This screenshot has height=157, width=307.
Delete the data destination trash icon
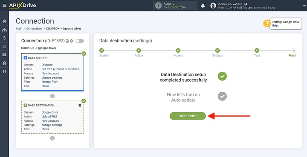click(80, 105)
